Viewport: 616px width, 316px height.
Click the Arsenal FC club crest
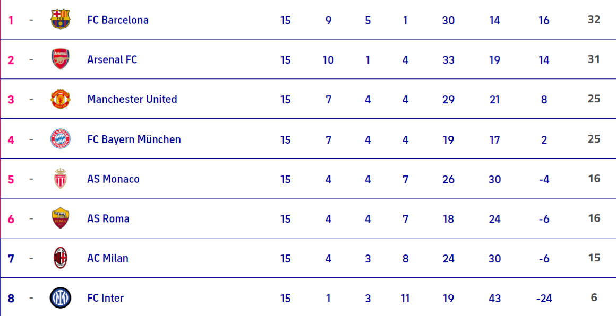pyautogui.click(x=60, y=59)
